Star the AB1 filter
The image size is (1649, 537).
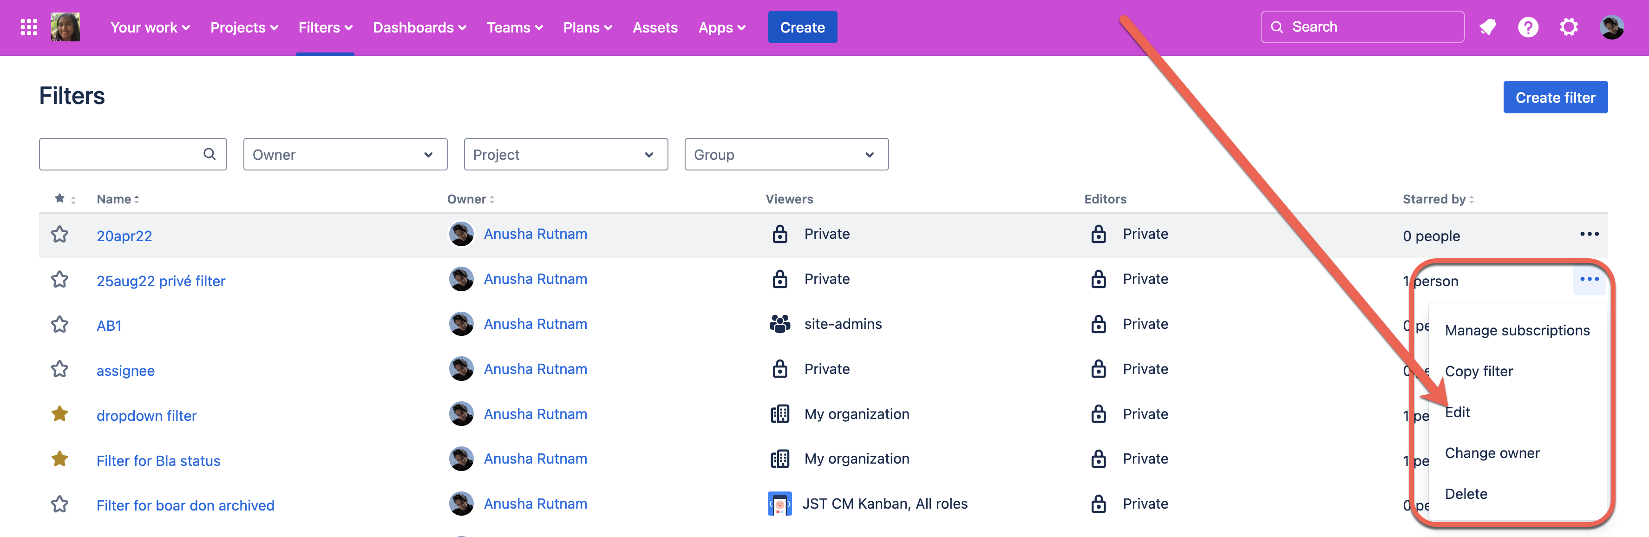pyautogui.click(x=59, y=325)
